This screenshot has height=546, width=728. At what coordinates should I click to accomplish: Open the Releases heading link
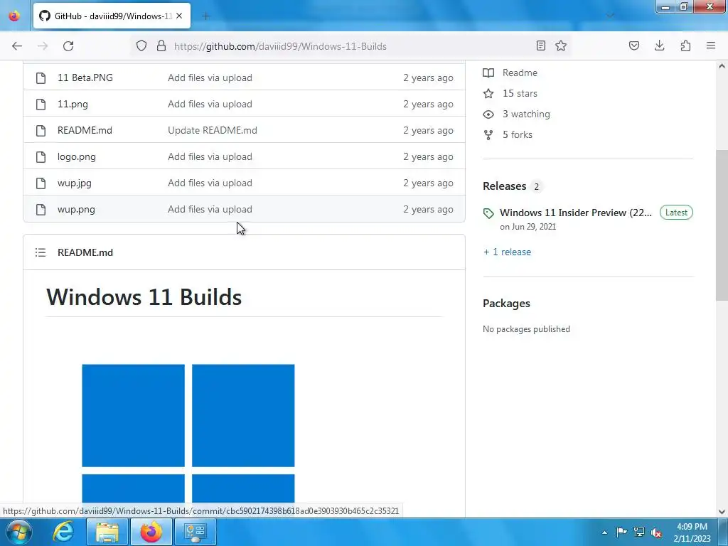click(x=504, y=186)
